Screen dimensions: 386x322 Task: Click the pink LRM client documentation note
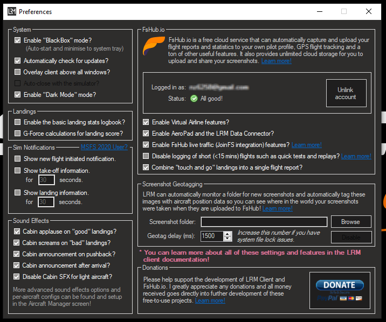[x=250, y=256]
